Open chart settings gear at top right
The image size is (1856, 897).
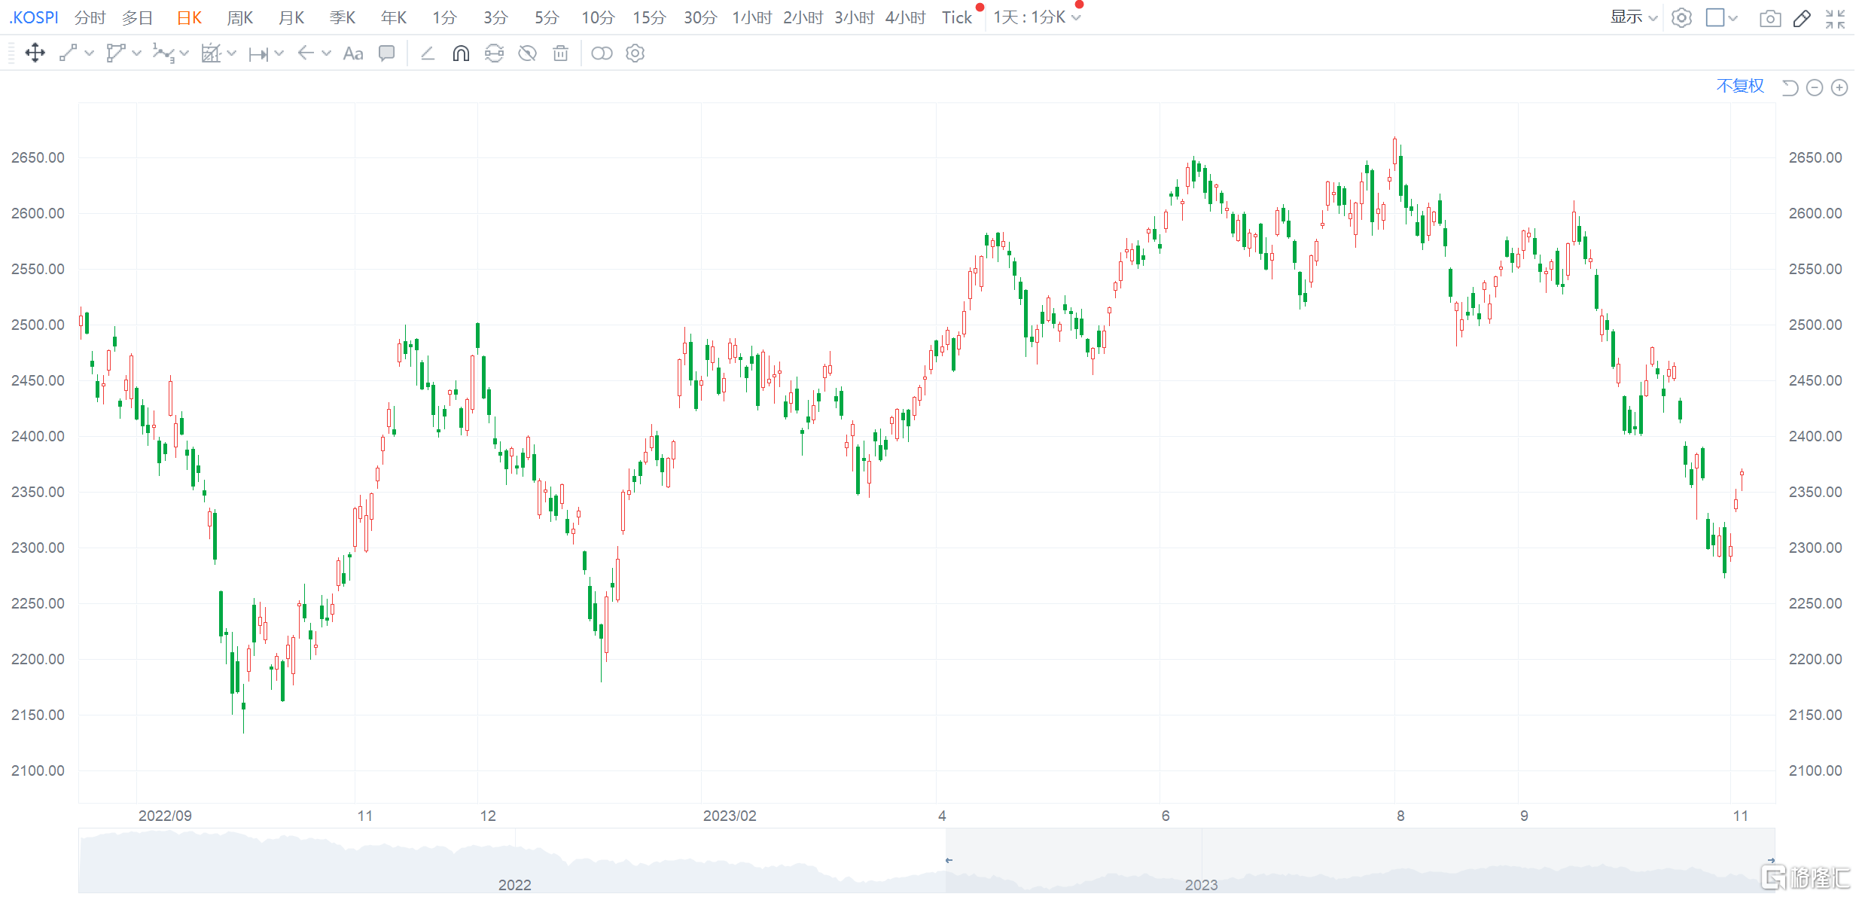pos(1681,18)
